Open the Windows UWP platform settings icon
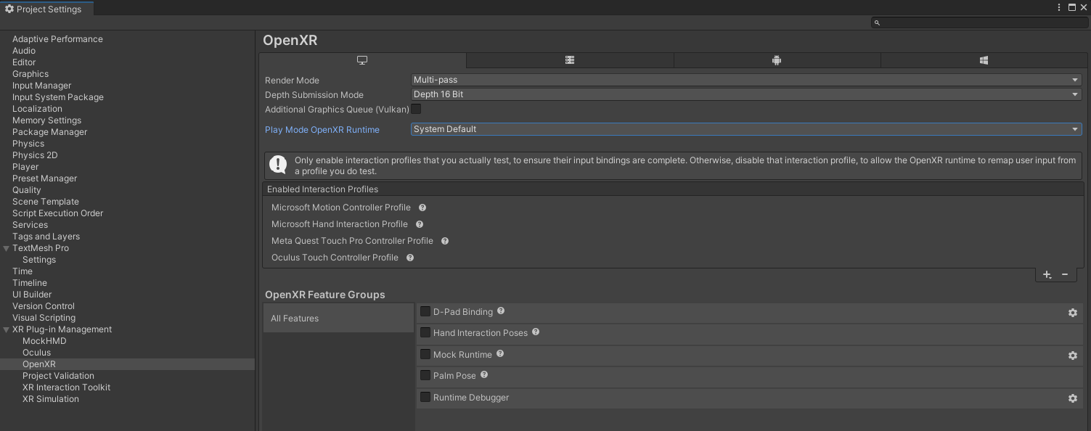 (x=983, y=60)
